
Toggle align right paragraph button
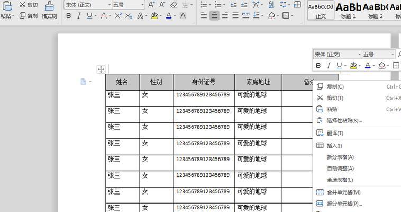click(225, 16)
